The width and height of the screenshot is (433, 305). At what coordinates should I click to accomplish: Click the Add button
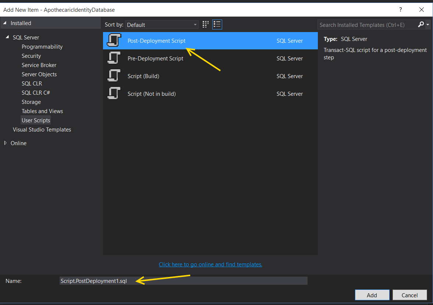pos(372,295)
